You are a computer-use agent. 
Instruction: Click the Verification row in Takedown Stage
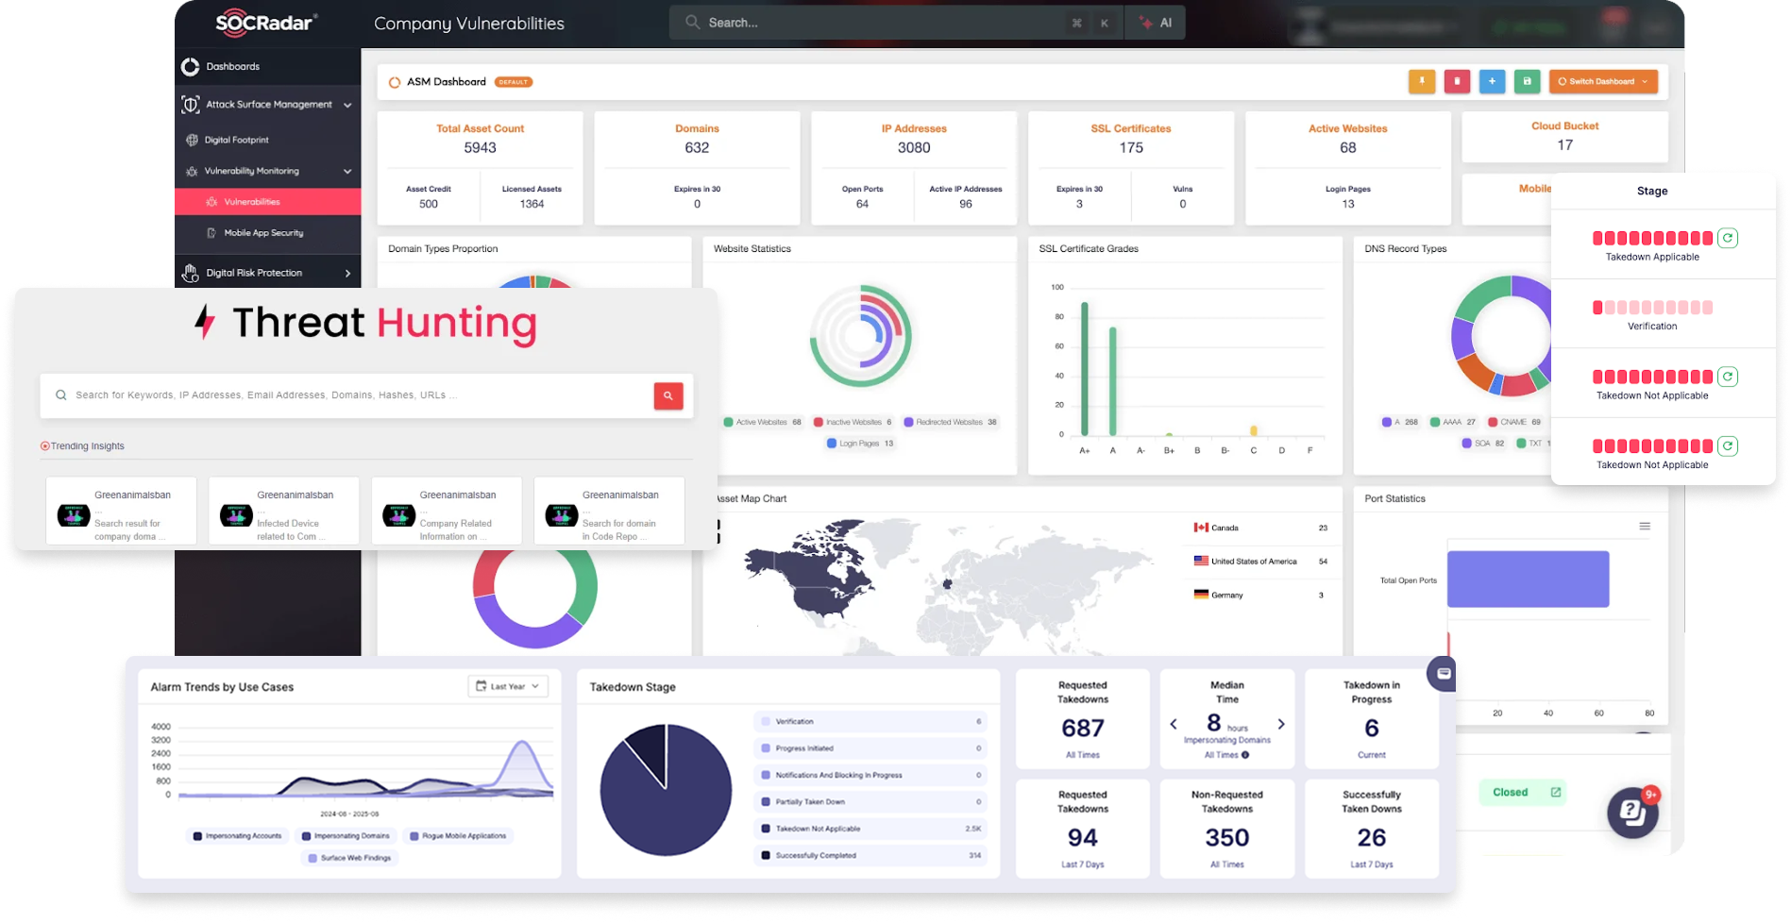pyautogui.click(x=870, y=722)
